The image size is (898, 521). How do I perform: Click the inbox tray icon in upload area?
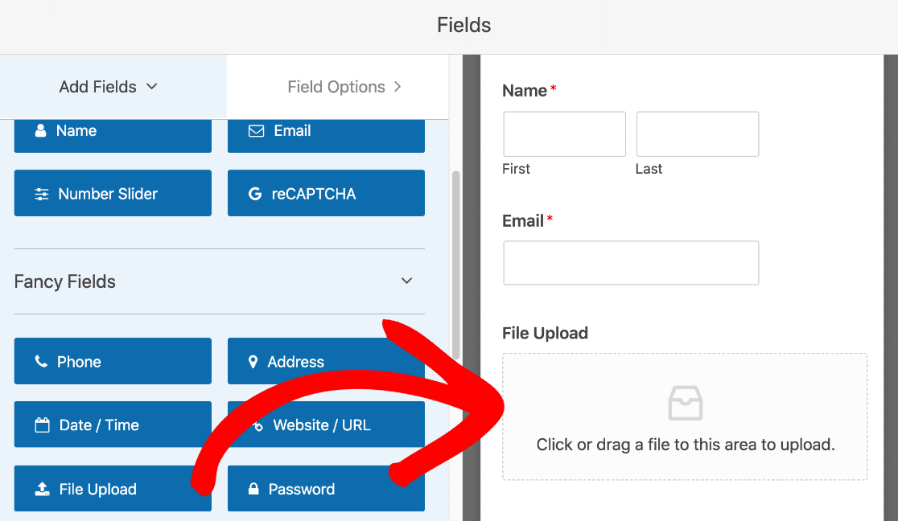pos(685,403)
